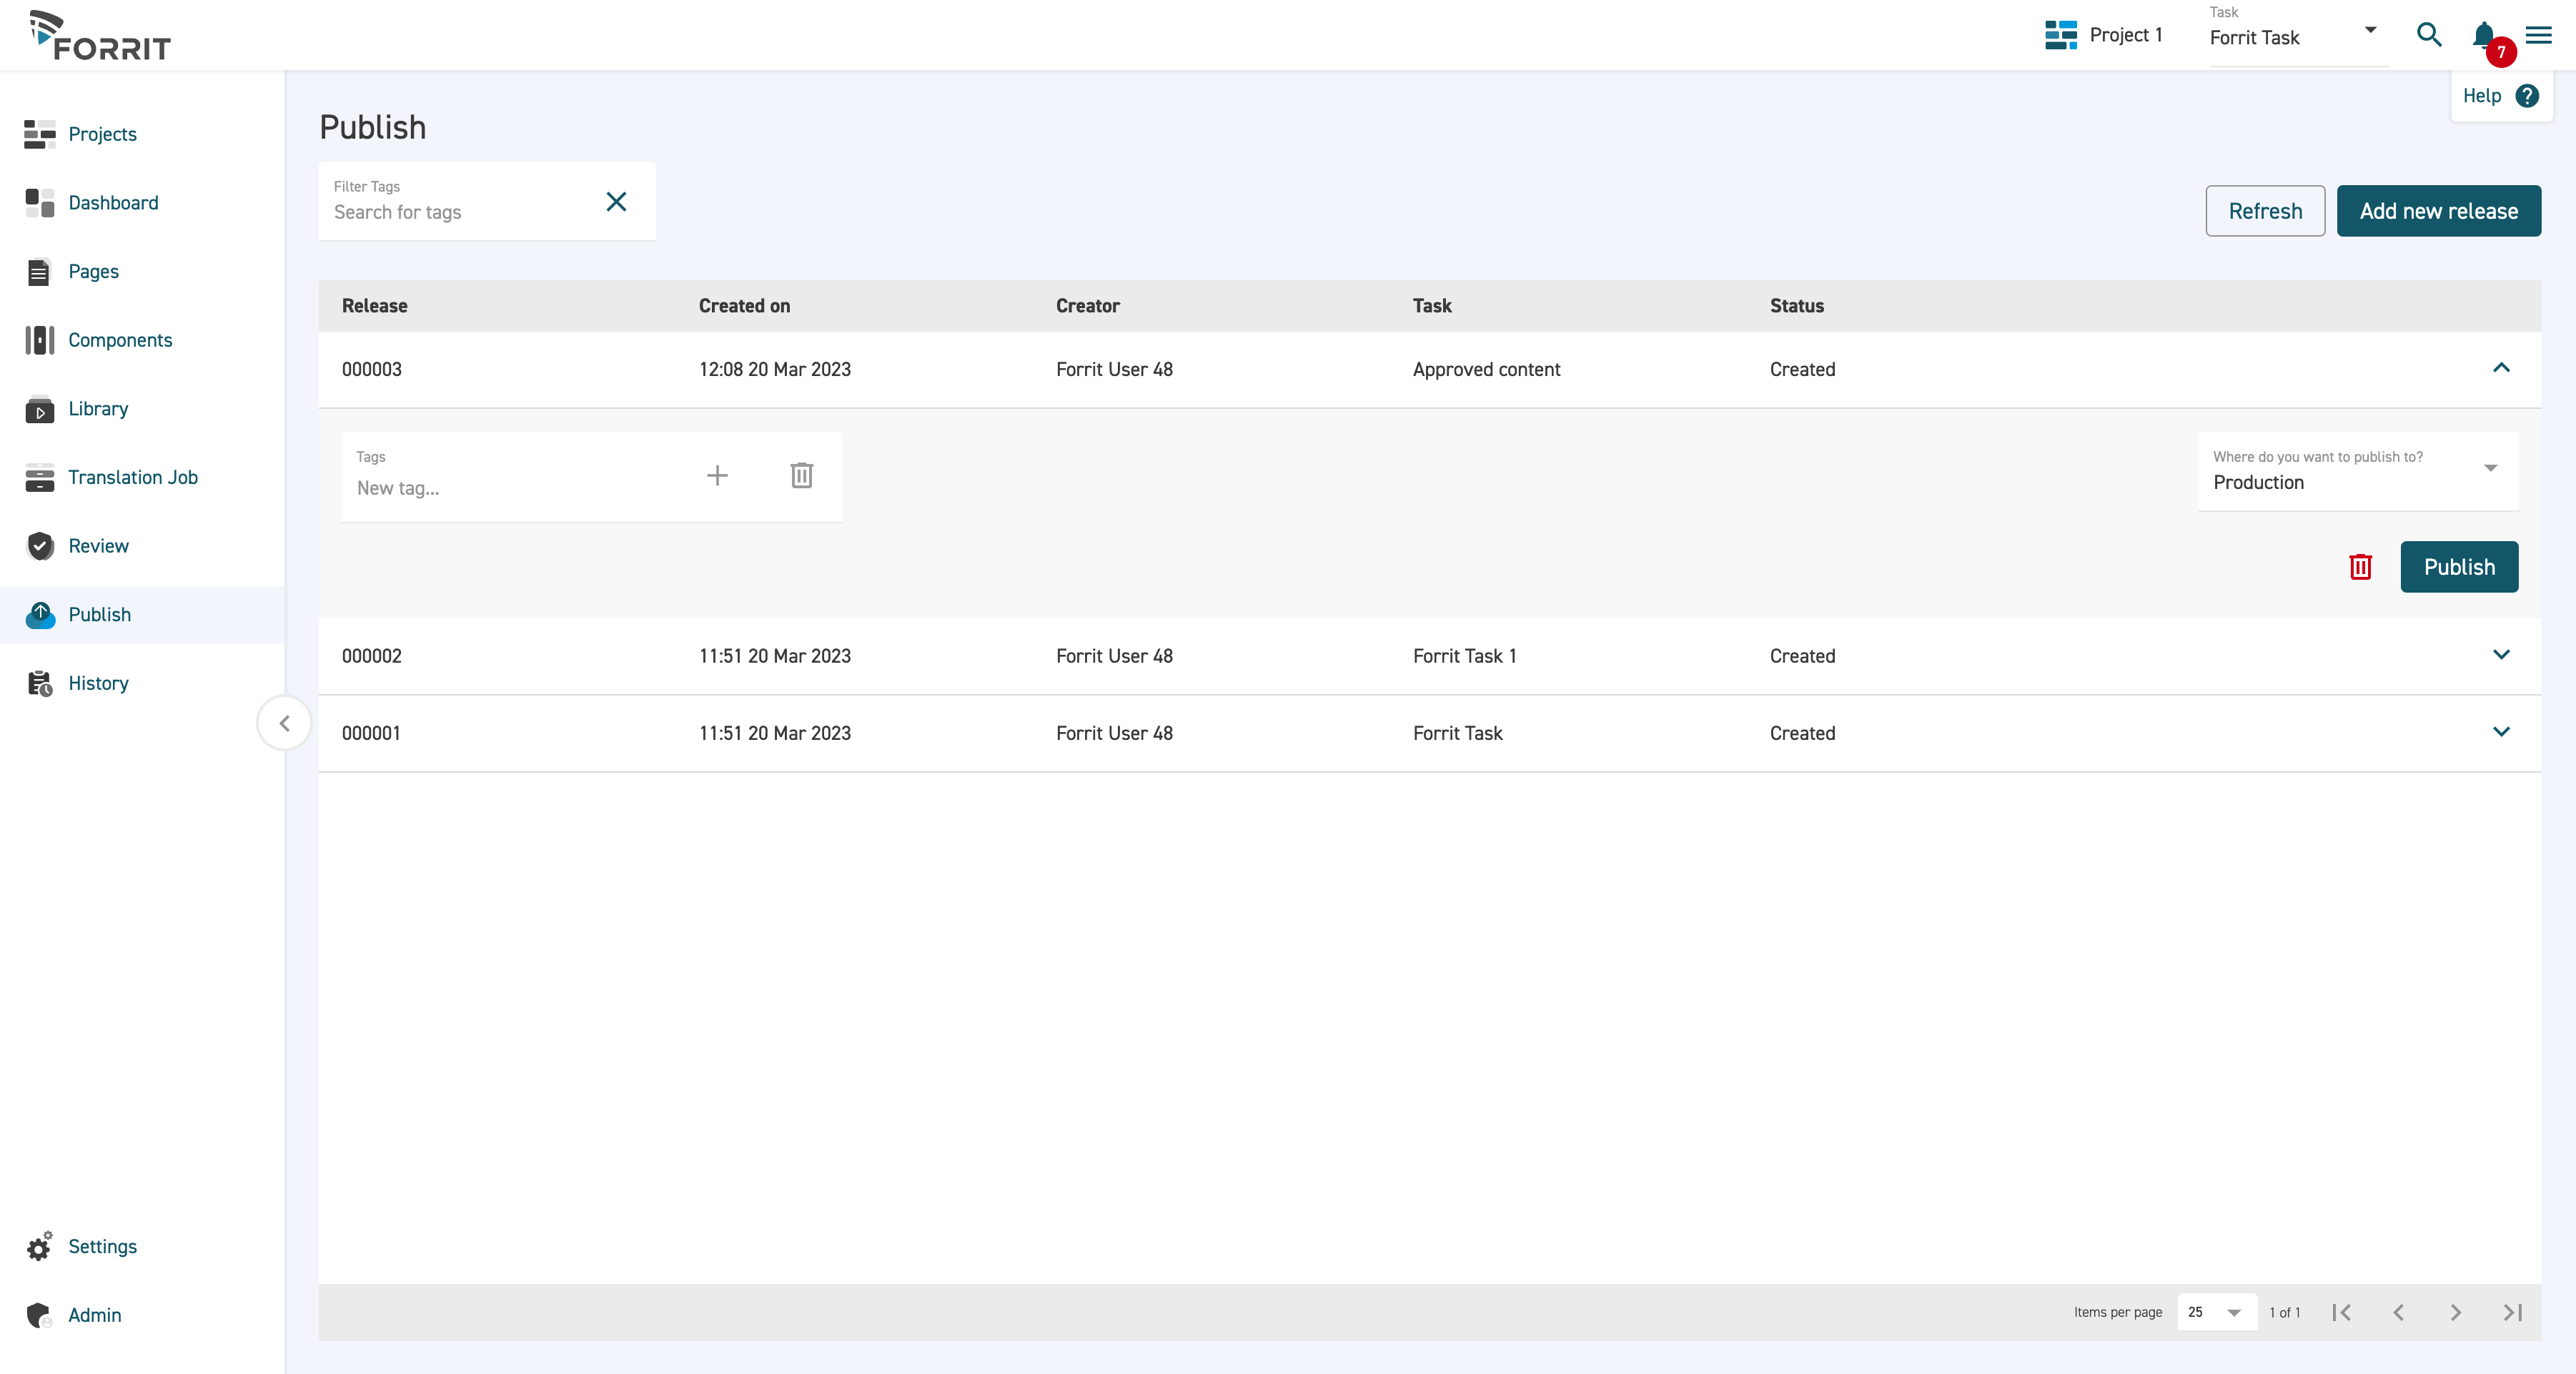Navigate to the Dashboard panel
Screen dimensions: 2576x1374
pyautogui.click(x=112, y=201)
